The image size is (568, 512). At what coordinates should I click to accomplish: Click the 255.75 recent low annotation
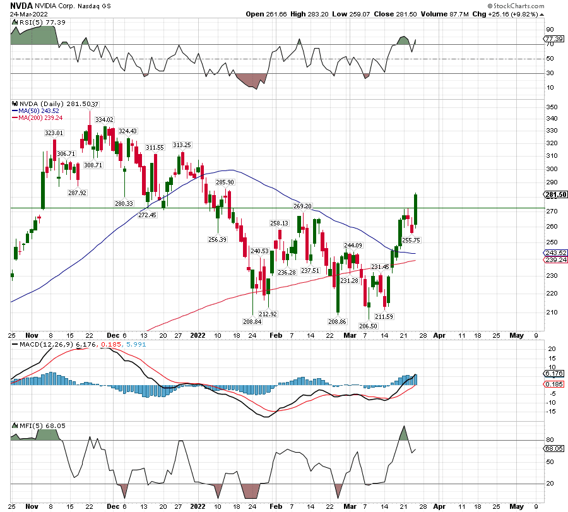tap(411, 241)
